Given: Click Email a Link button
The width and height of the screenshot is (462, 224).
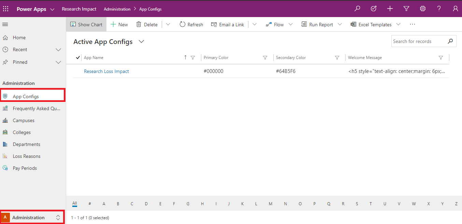Looking at the screenshot, I should [x=228, y=25].
